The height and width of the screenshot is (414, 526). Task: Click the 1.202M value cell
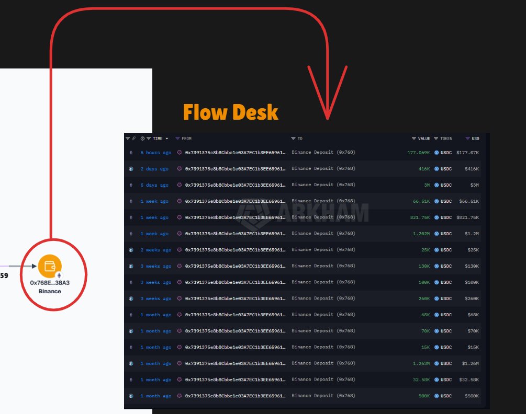pyautogui.click(x=421, y=234)
